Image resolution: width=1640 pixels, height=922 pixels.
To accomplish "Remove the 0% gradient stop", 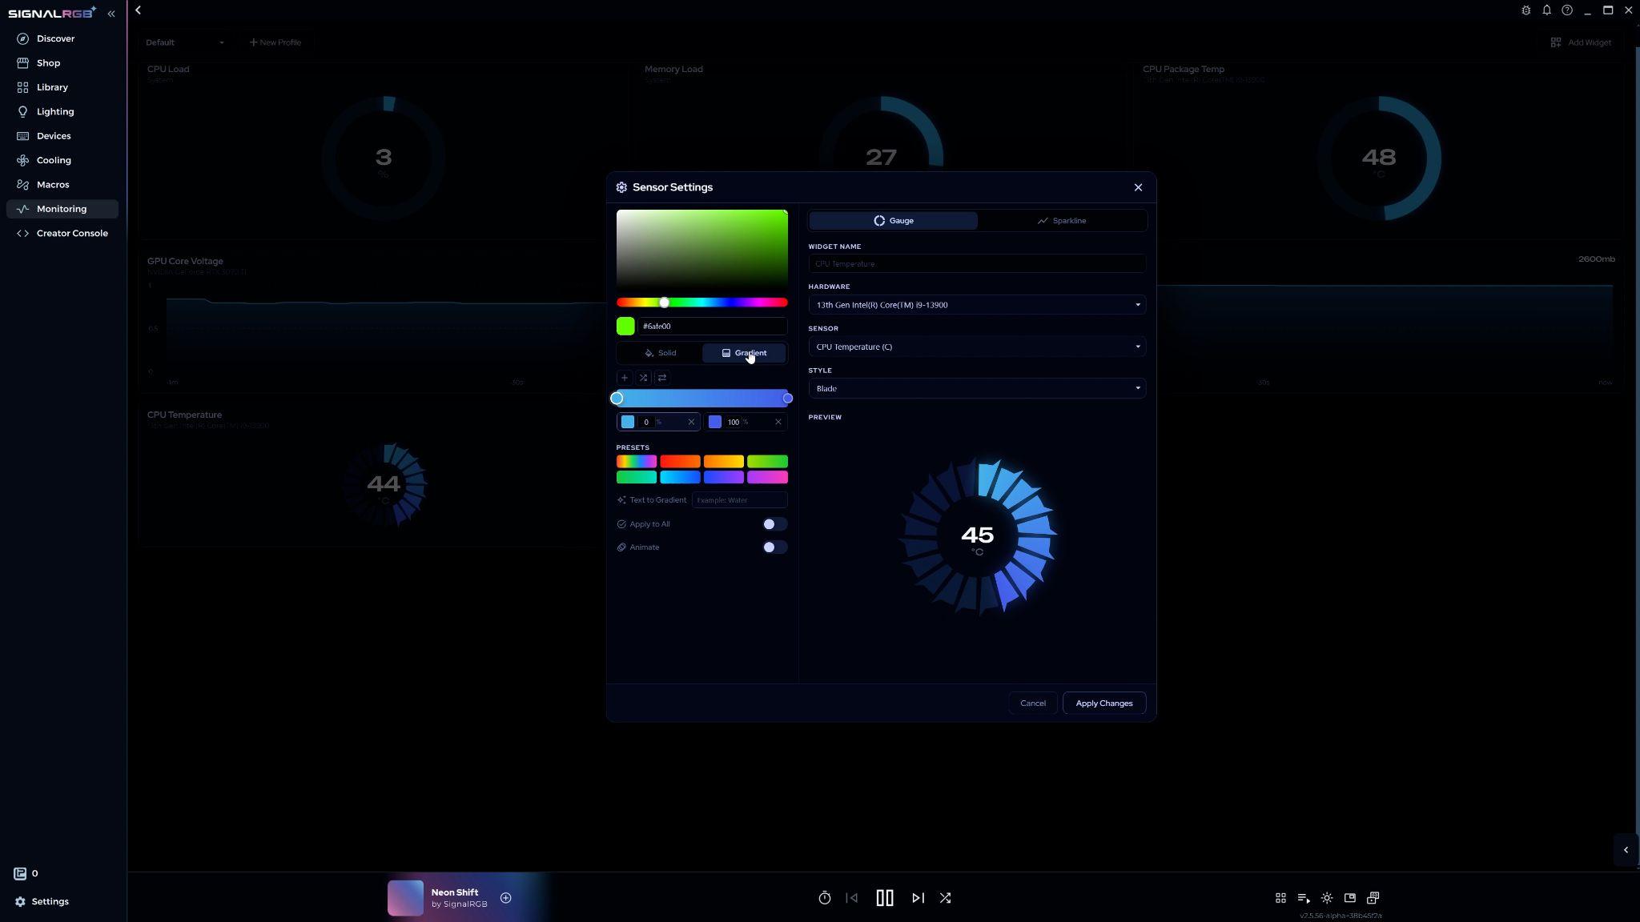I will [691, 423].
